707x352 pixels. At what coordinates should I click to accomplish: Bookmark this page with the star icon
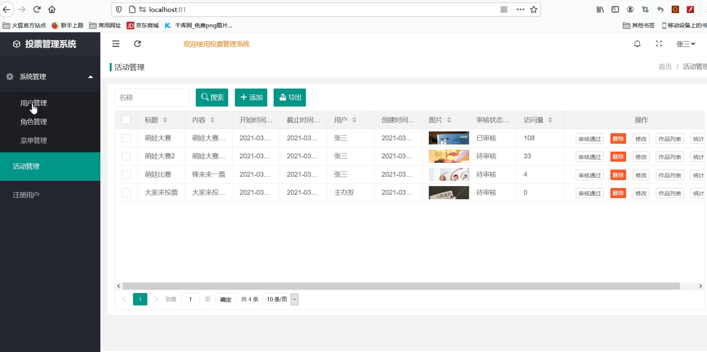534,9
